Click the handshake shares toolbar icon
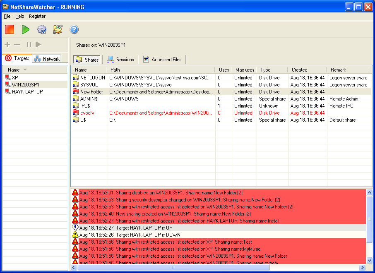Screen dimensions: 375x273 click(58, 29)
